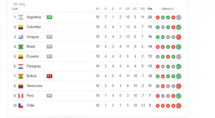The width and height of the screenshot is (215, 118).
Task: Open the Paraguay team link
Action: (x=34, y=66)
